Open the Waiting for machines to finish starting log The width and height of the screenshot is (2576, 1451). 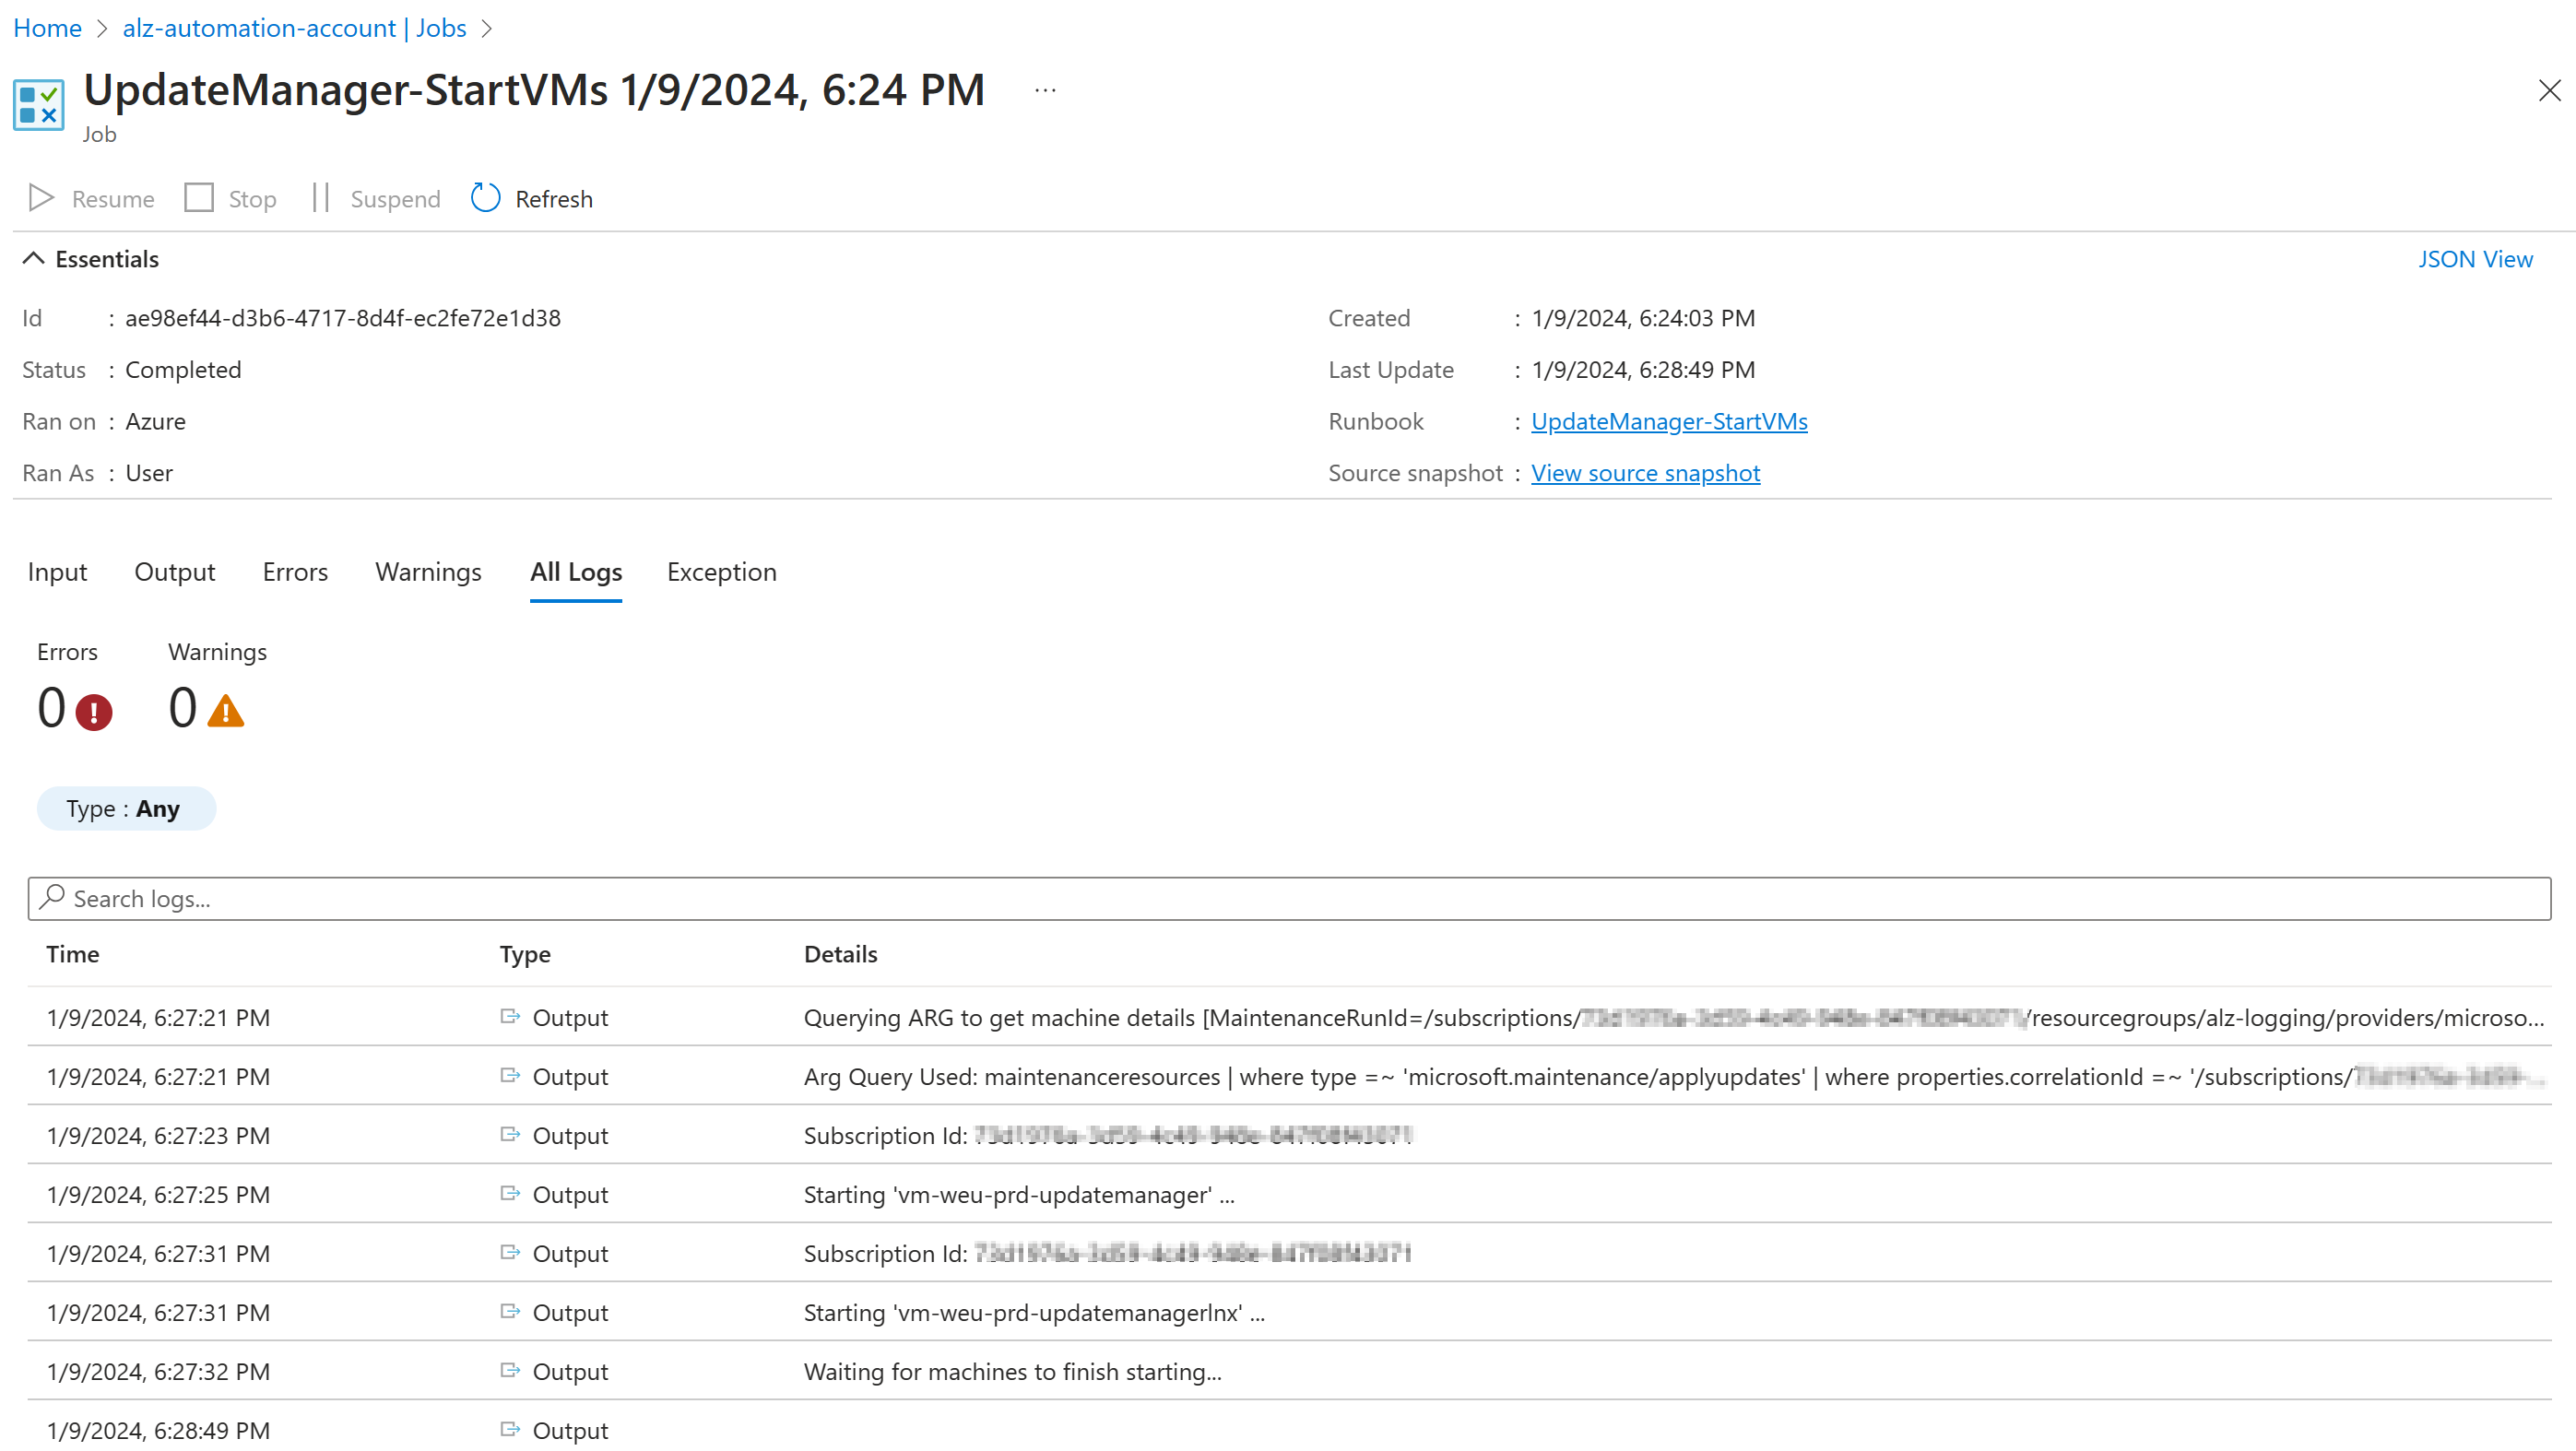pyautogui.click(x=1012, y=1371)
